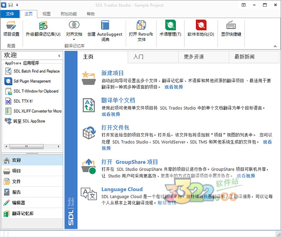This screenshot has width=281, height=237.
Task: Click the Language Cloud translation icon
Action: click(x=89, y=193)
